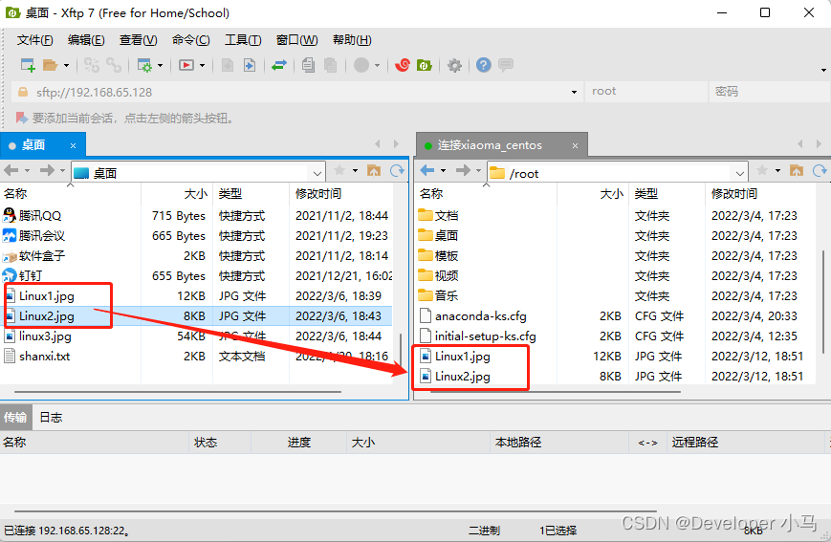This screenshot has width=831, height=542.
Task: Launch Xshell via the red swirl icon
Action: [x=403, y=65]
